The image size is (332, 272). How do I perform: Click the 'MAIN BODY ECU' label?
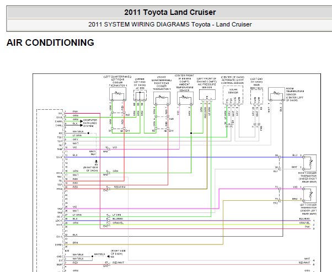pos(256,86)
